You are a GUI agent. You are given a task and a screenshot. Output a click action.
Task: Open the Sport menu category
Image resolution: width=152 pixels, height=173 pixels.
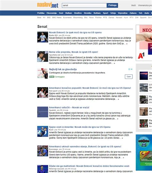click(x=106, y=13)
